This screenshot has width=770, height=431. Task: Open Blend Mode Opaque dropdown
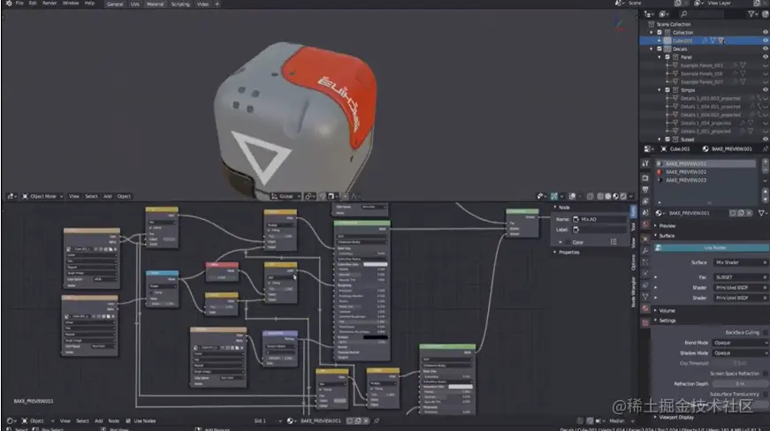tap(740, 344)
